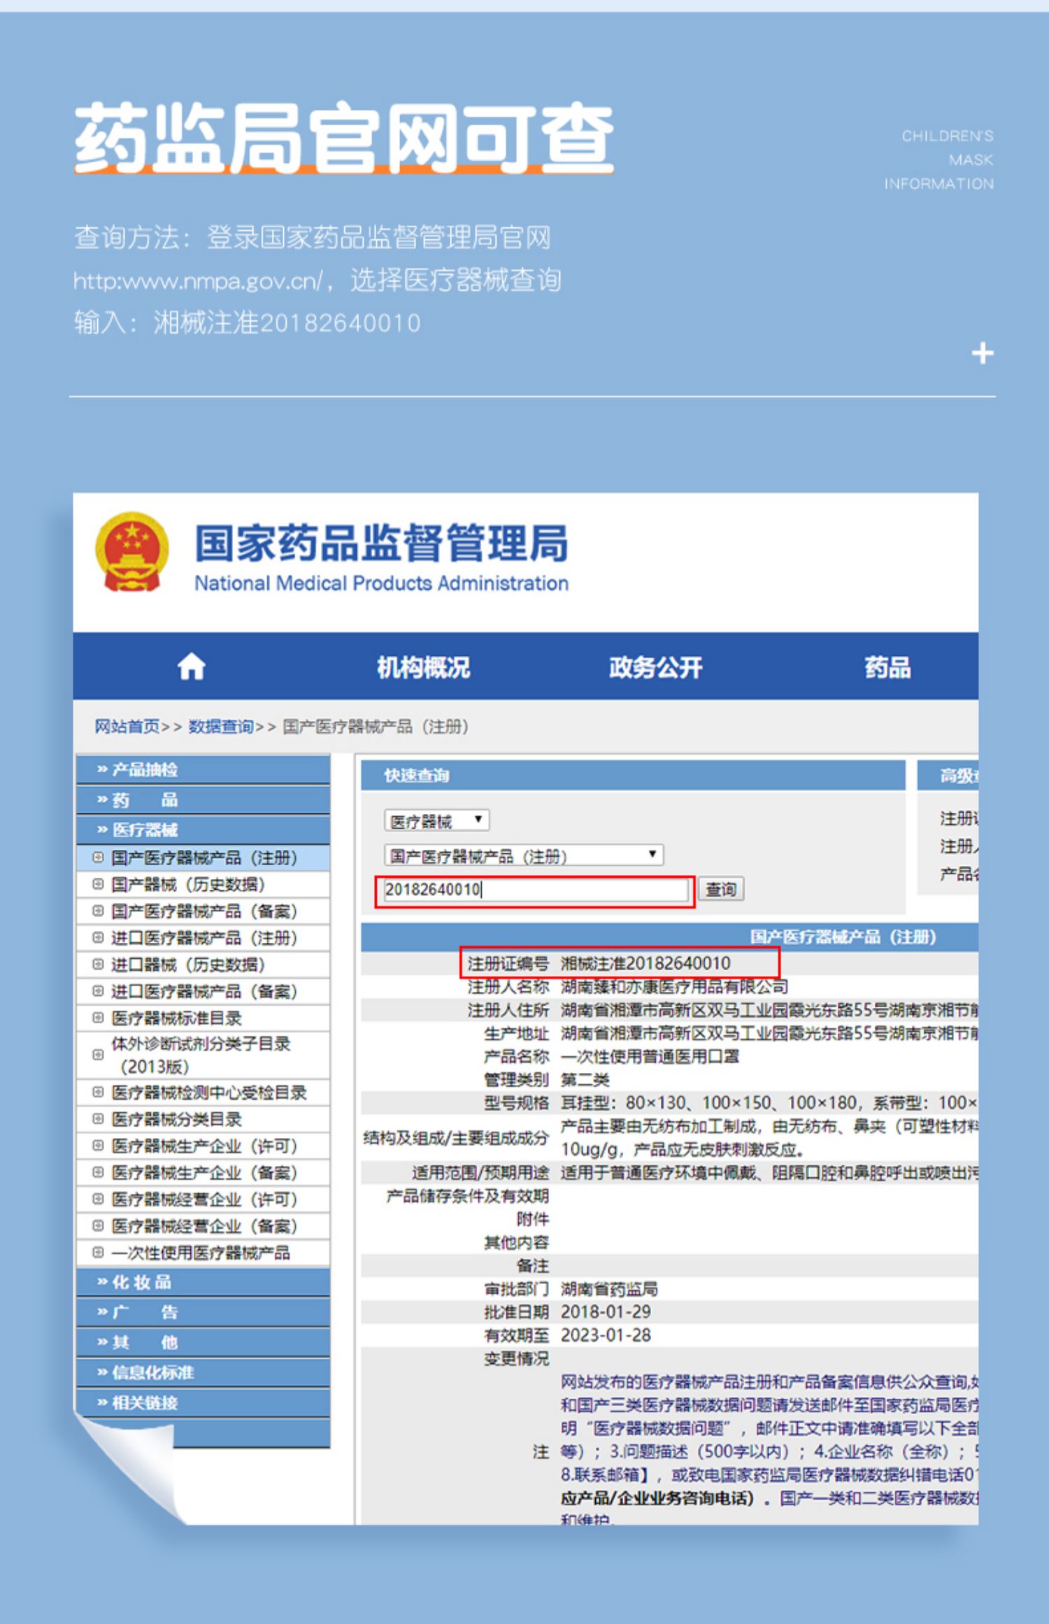Select 进口器械（历史数据） in sidebar

(203, 964)
